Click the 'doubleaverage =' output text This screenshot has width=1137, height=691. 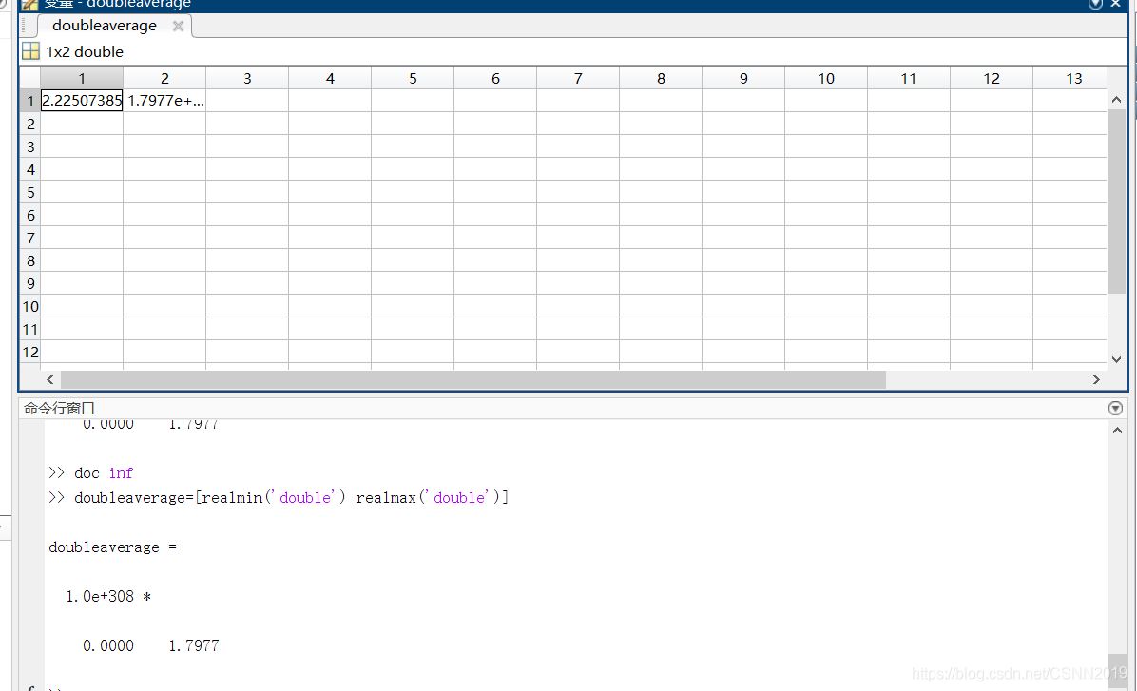[112, 547]
